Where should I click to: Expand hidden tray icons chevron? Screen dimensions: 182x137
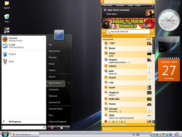tap(151, 134)
